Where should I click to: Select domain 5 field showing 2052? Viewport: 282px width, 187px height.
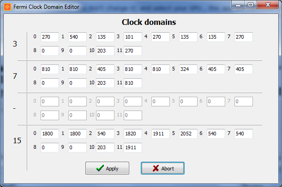tap(188, 134)
